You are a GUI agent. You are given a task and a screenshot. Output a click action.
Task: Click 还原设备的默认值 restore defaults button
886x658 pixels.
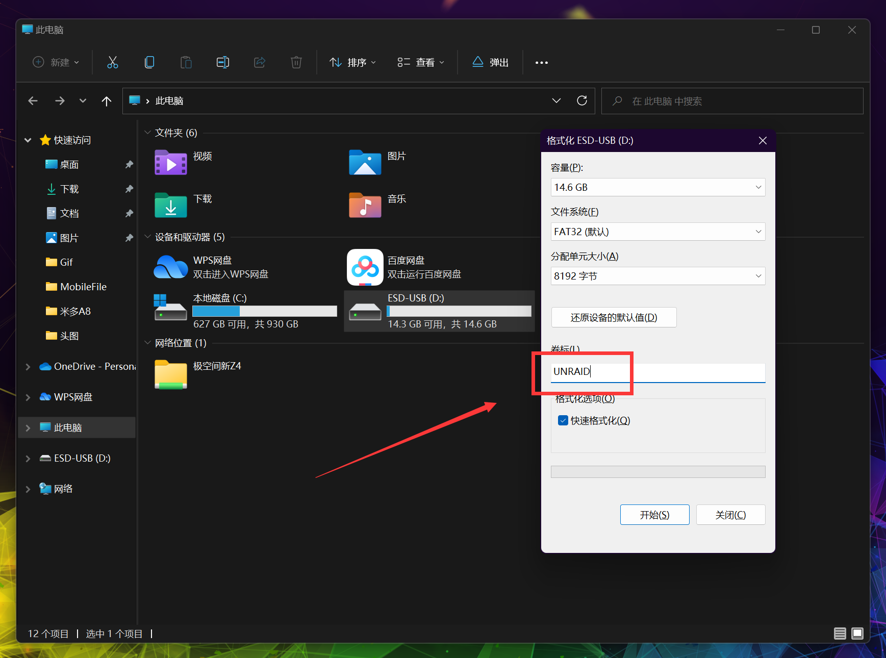(614, 317)
